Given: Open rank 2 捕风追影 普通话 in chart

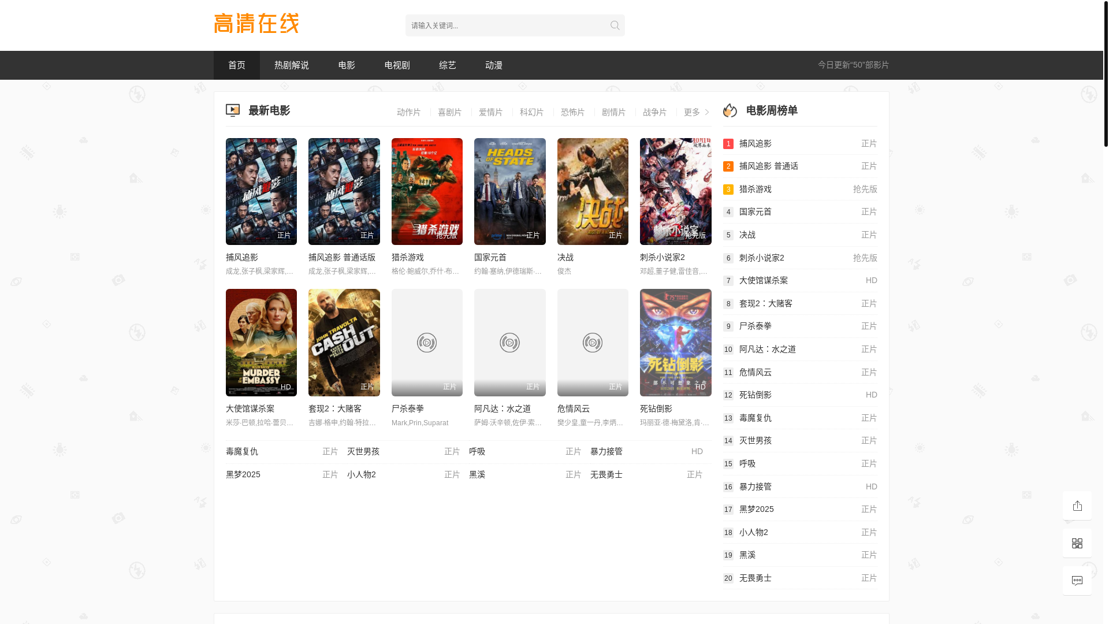Looking at the screenshot, I should (x=800, y=166).
